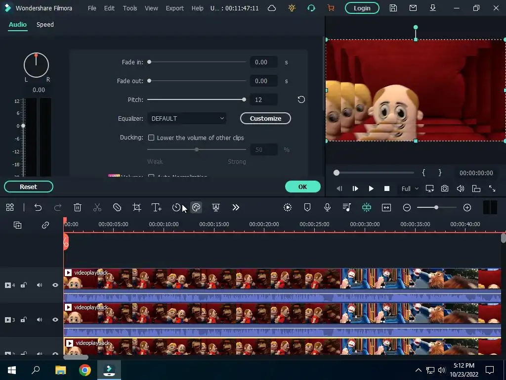506x380 pixels.
Task: Hide video track 4 with eye icon
Action: [55, 285]
